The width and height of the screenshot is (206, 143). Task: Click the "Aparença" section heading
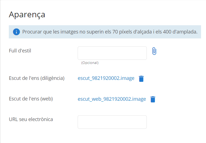27,15
